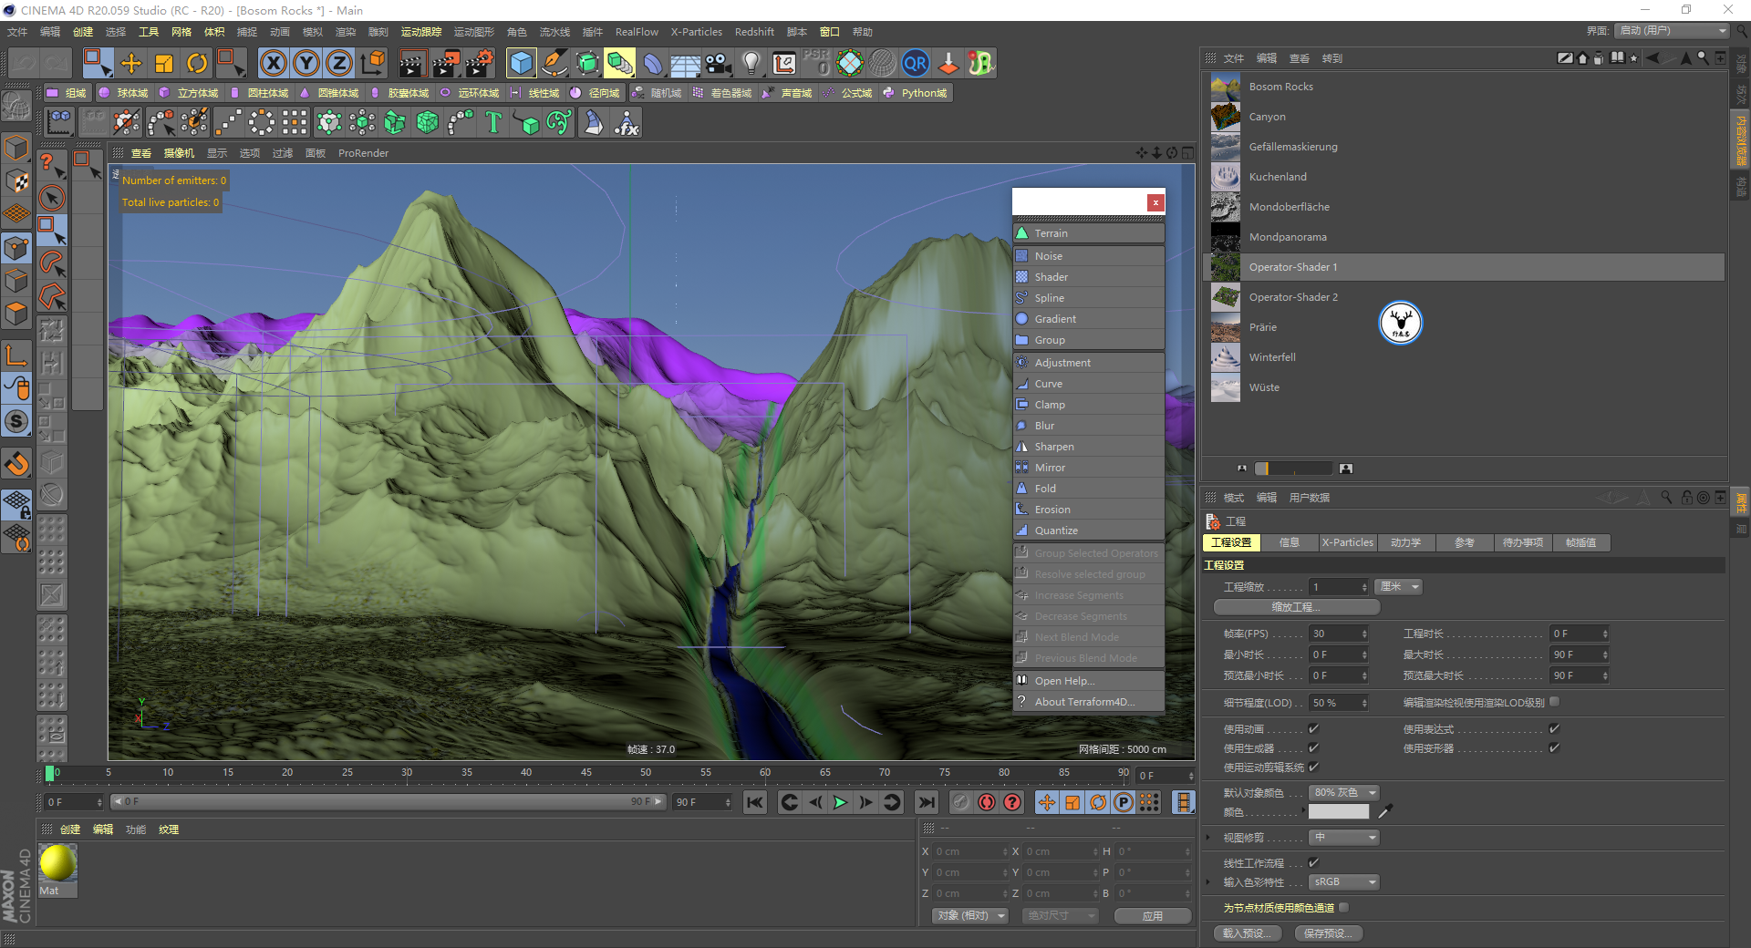Toggle the 使用变形器 checkbox
Screen dimensions: 1751x948
coord(1555,747)
